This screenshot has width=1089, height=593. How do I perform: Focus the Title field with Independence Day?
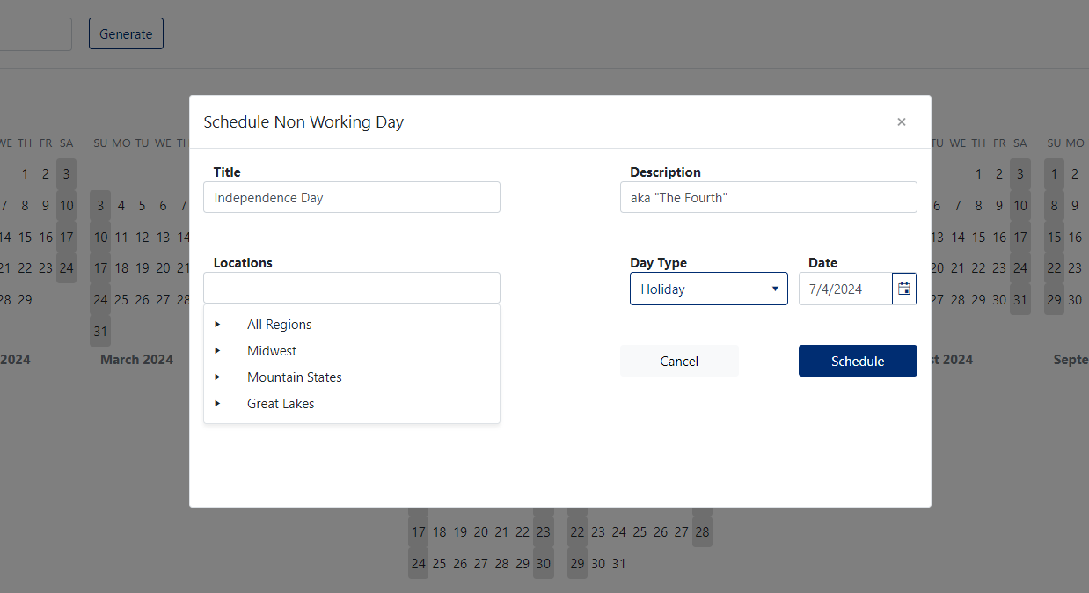[x=352, y=197]
